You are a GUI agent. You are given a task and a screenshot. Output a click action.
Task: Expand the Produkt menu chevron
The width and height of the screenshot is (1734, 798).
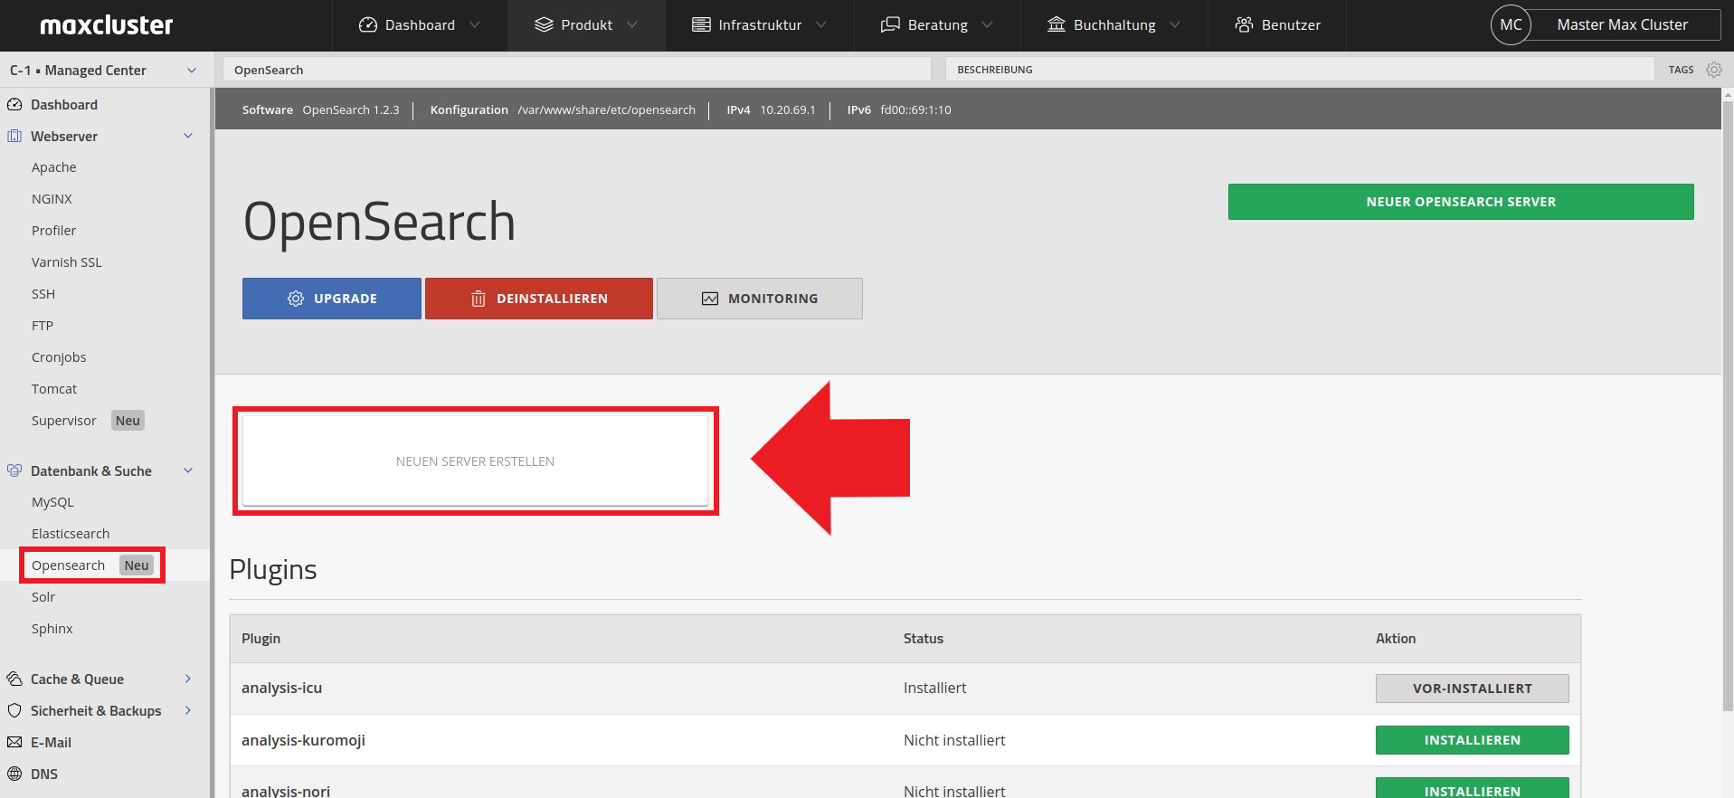[632, 25]
